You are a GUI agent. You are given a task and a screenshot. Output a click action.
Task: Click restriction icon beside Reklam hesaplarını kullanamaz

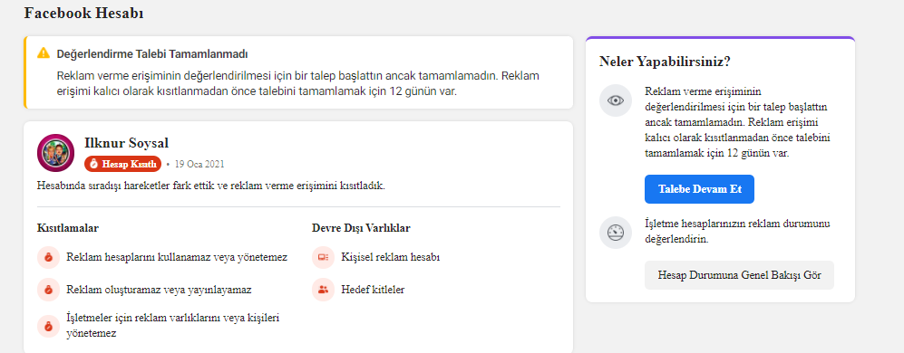(48, 257)
